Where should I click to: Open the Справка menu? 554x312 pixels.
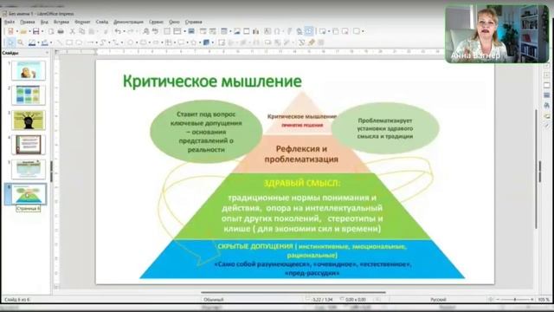193,22
